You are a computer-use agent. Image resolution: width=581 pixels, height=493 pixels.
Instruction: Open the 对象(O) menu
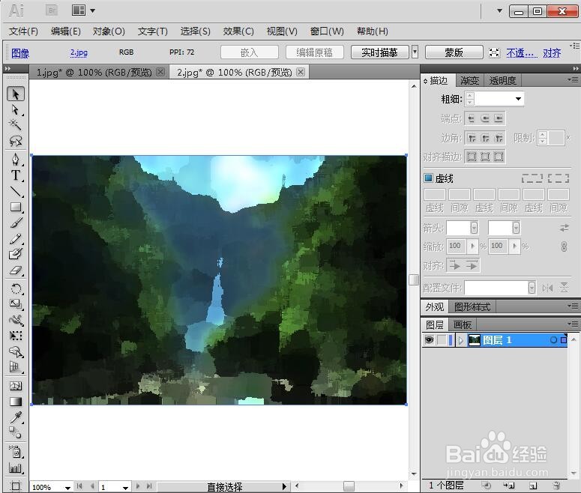tap(109, 31)
